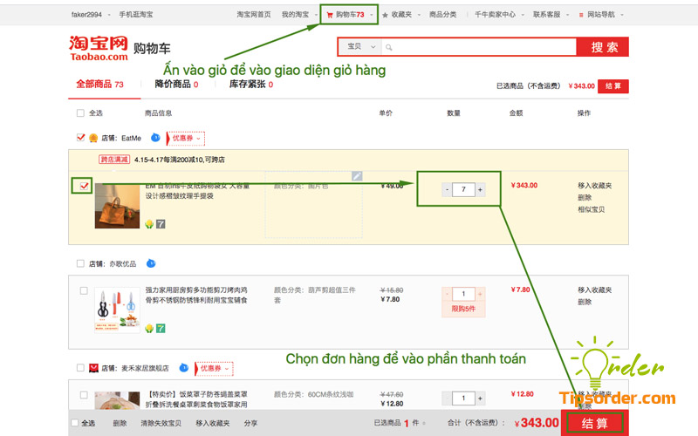The height and width of the screenshot is (436, 698).
Task: Uncheck the handbag item checkbox
Action: tap(85, 185)
